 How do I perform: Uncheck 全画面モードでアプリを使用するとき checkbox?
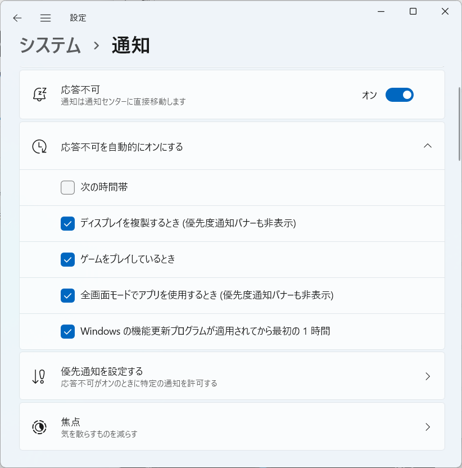[67, 295]
